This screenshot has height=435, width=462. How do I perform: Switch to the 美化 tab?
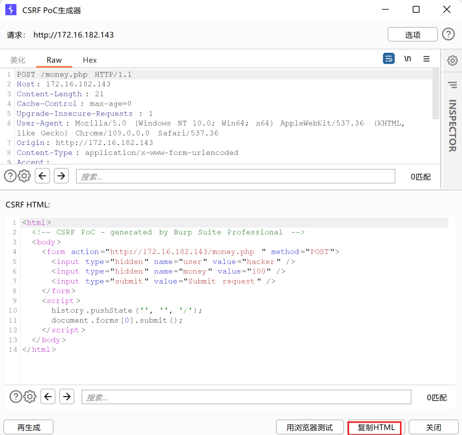pos(18,60)
